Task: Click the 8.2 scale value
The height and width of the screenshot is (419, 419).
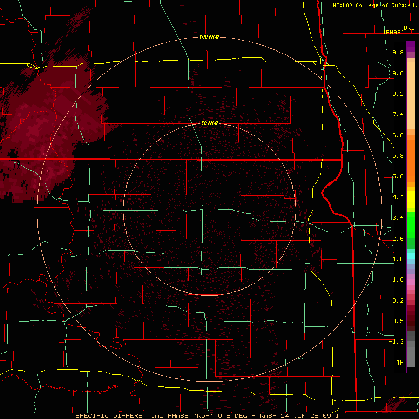Action: pos(398,94)
